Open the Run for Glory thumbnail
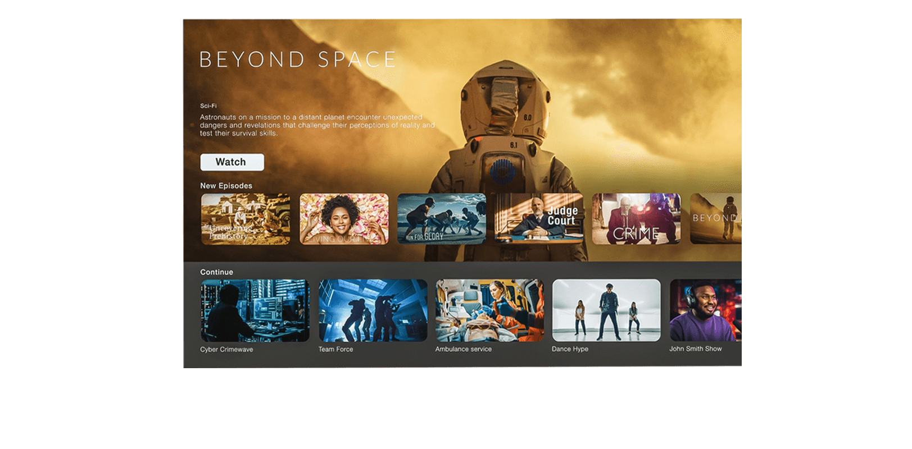The image size is (912, 449). coord(442,219)
